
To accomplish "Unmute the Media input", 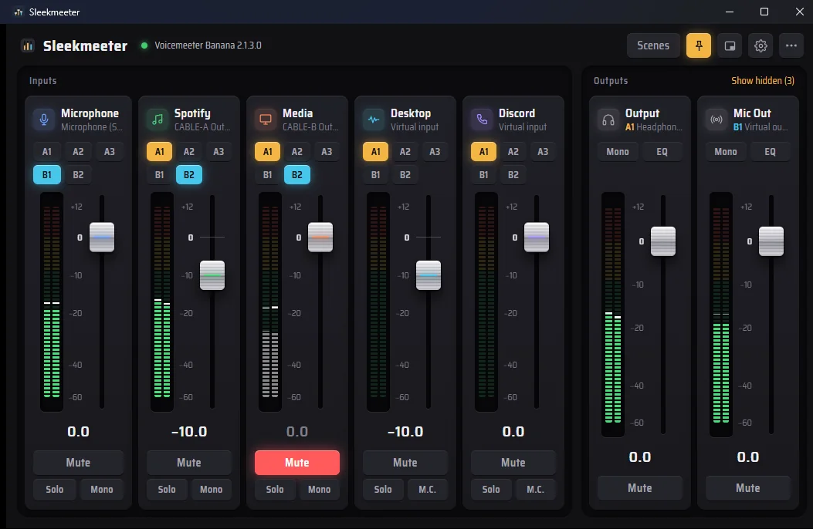I will (x=297, y=463).
